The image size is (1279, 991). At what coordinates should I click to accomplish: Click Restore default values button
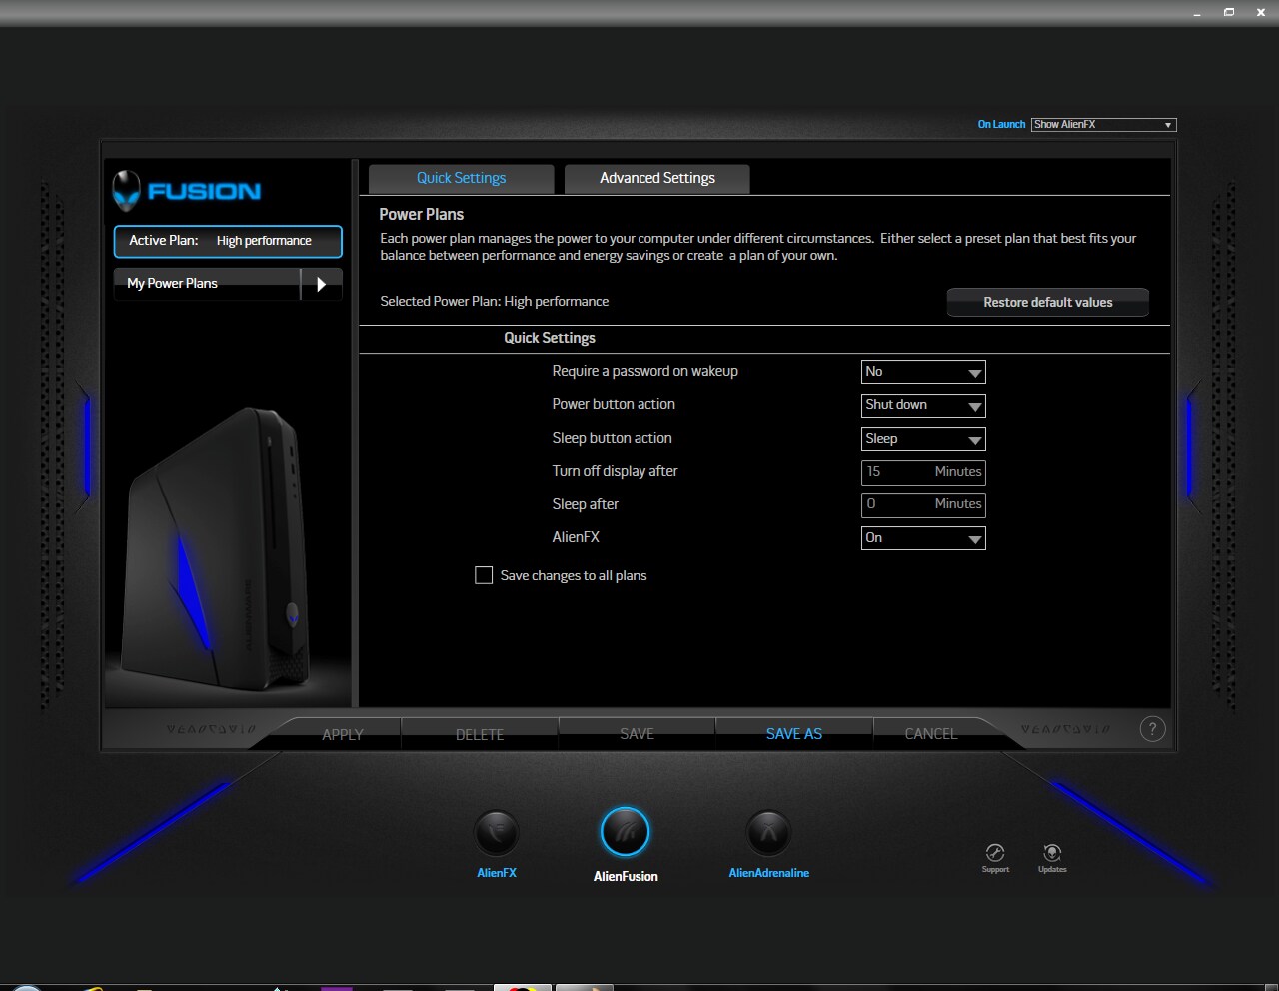[1048, 302]
